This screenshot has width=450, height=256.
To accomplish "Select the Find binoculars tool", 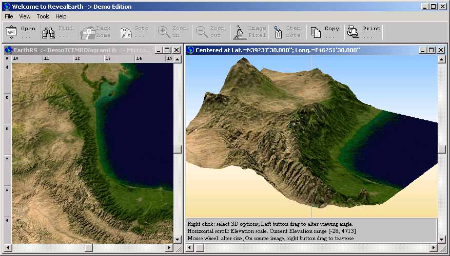I will point(49,32).
